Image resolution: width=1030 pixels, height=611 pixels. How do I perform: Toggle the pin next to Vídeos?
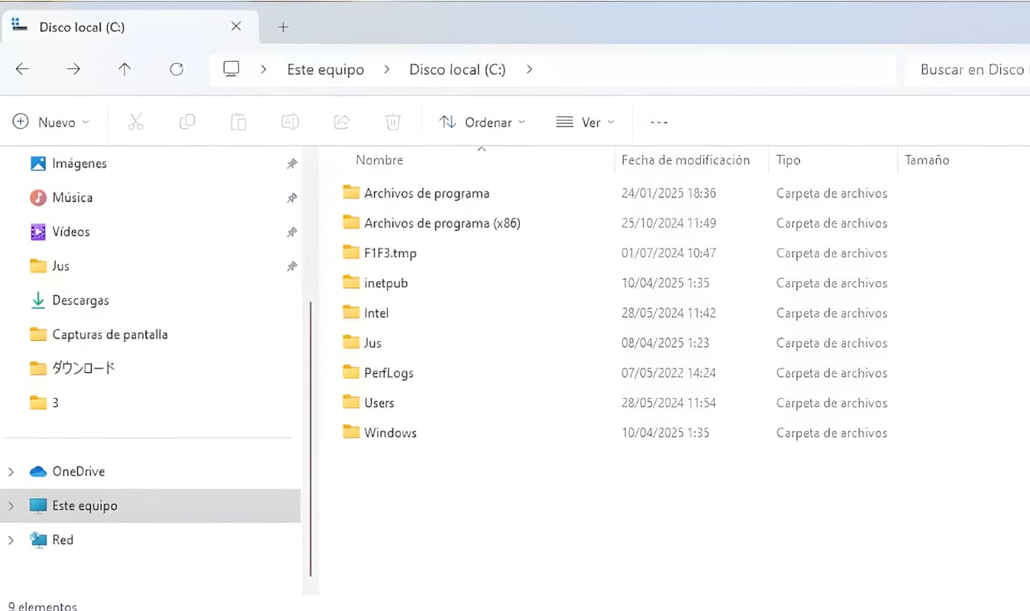(x=291, y=232)
